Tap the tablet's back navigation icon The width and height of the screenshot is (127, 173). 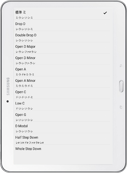click(x=121, y=66)
